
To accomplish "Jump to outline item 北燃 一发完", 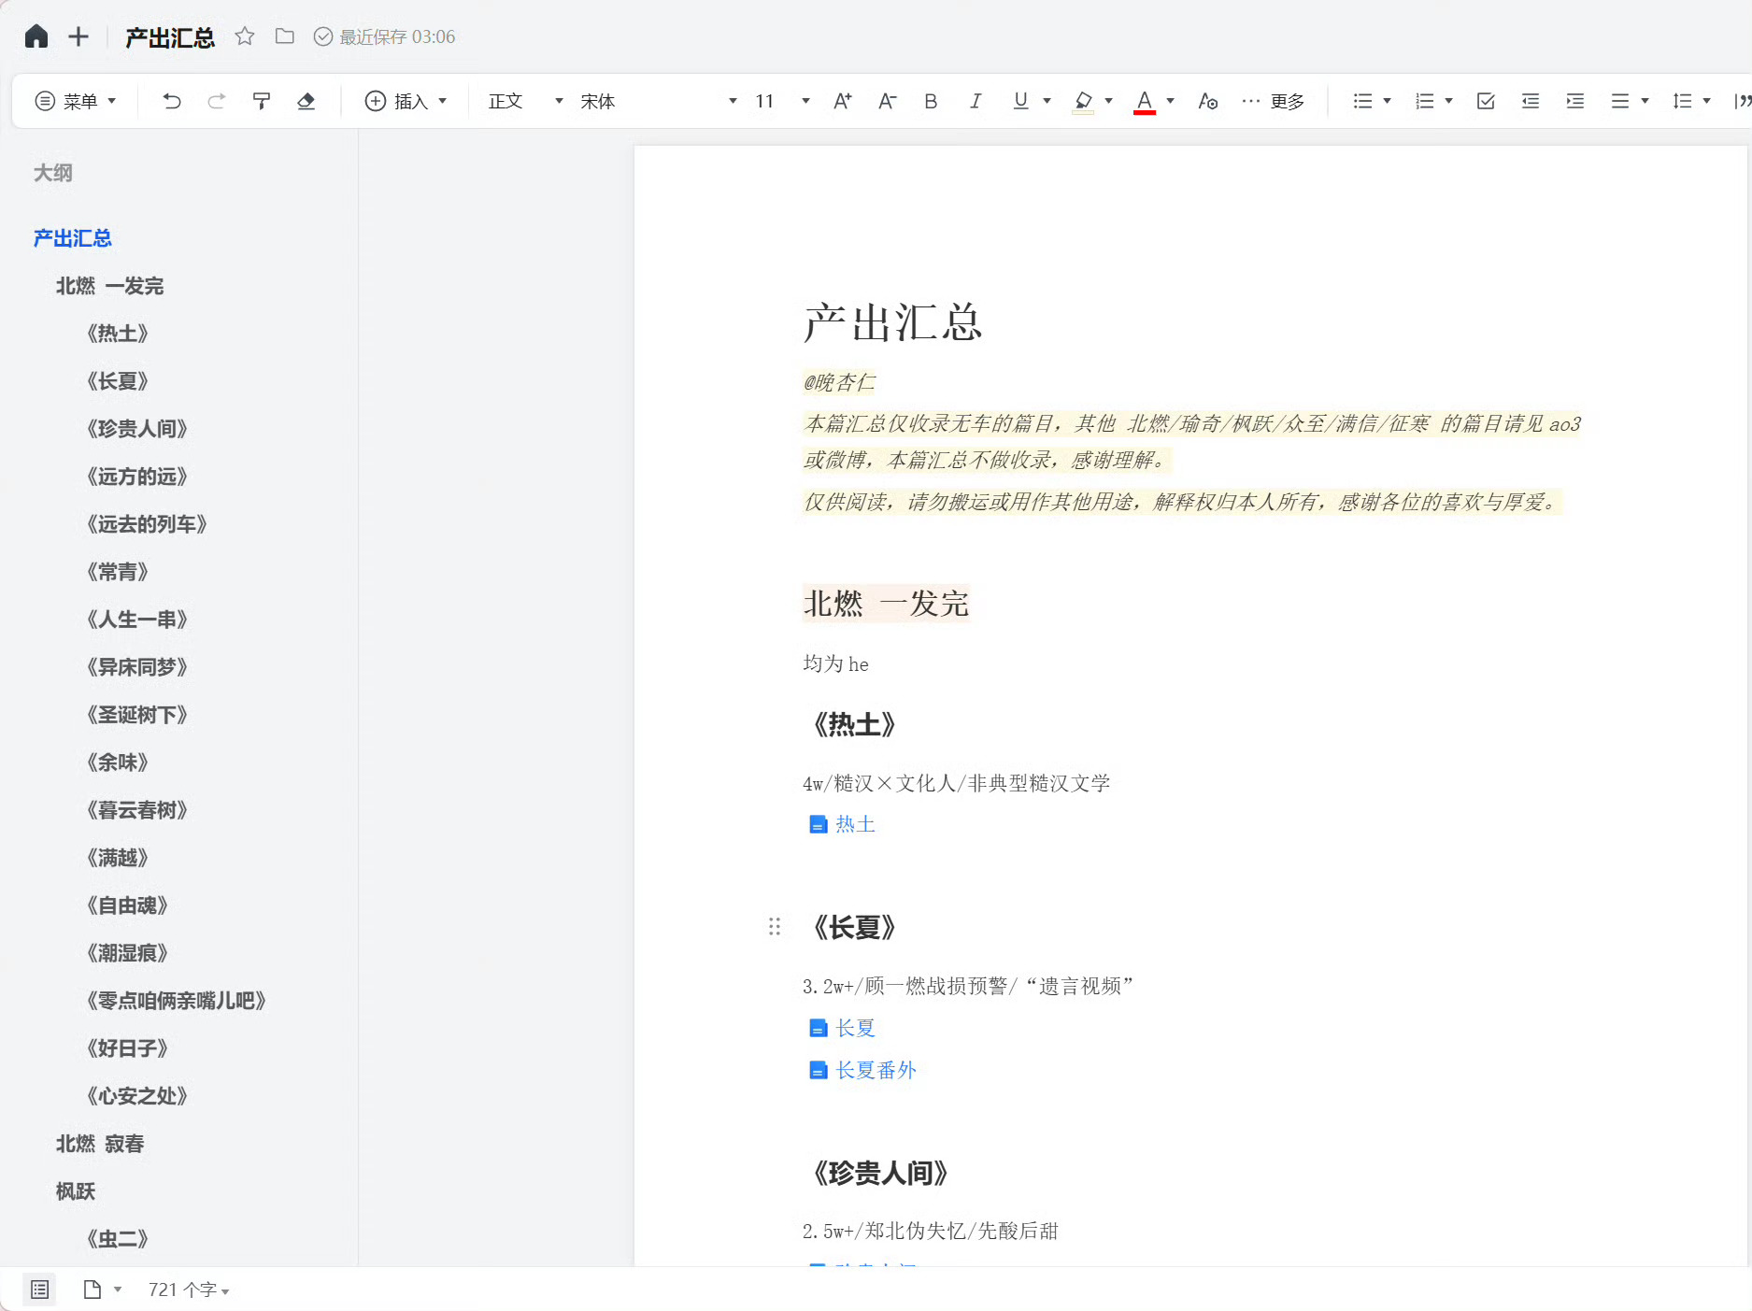I will (109, 286).
